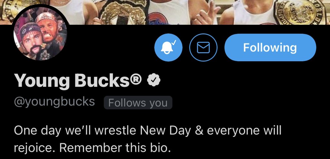
Task: Tap the Follows you label
Action: pyautogui.click(x=138, y=103)
